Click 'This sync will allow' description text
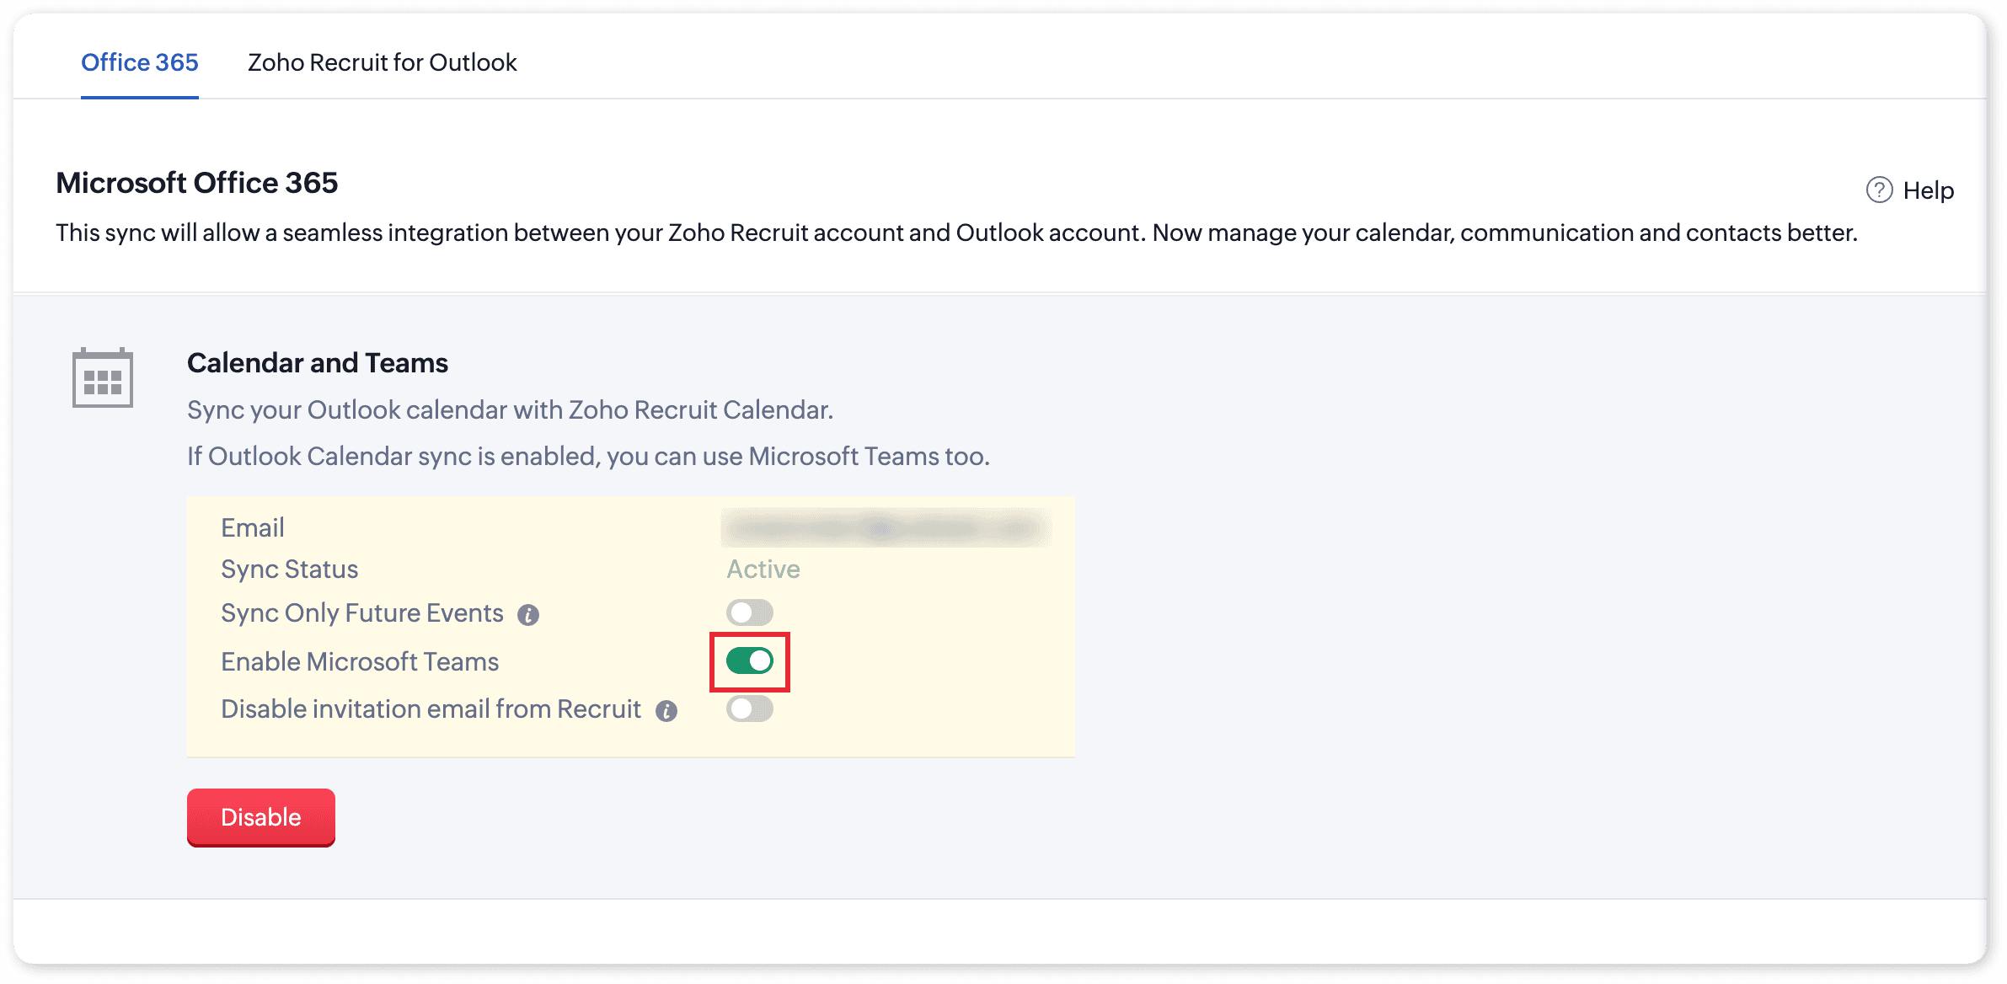The height and width of the screenshot is (984, 2007). (x=956, y=233)
